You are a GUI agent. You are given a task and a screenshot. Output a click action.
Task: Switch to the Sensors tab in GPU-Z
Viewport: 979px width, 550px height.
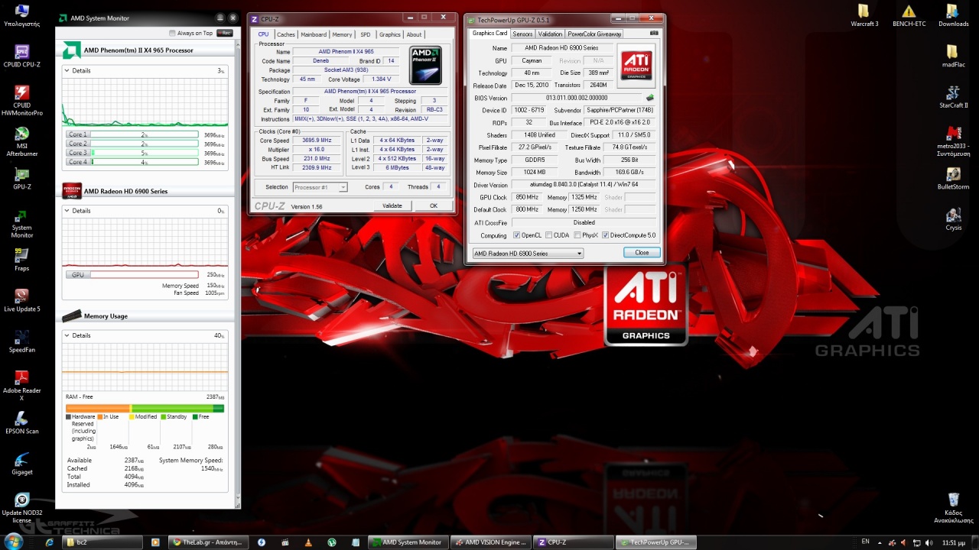click(522, 34)
